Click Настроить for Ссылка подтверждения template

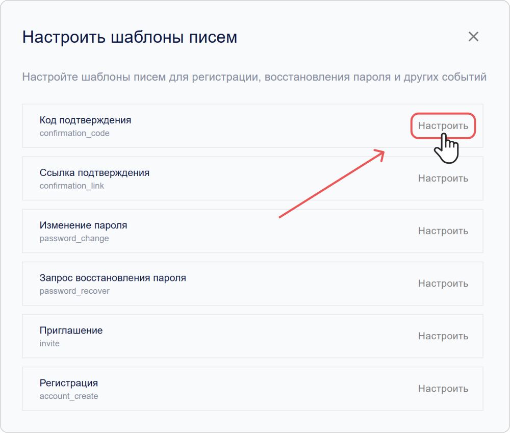pos(443,178)
